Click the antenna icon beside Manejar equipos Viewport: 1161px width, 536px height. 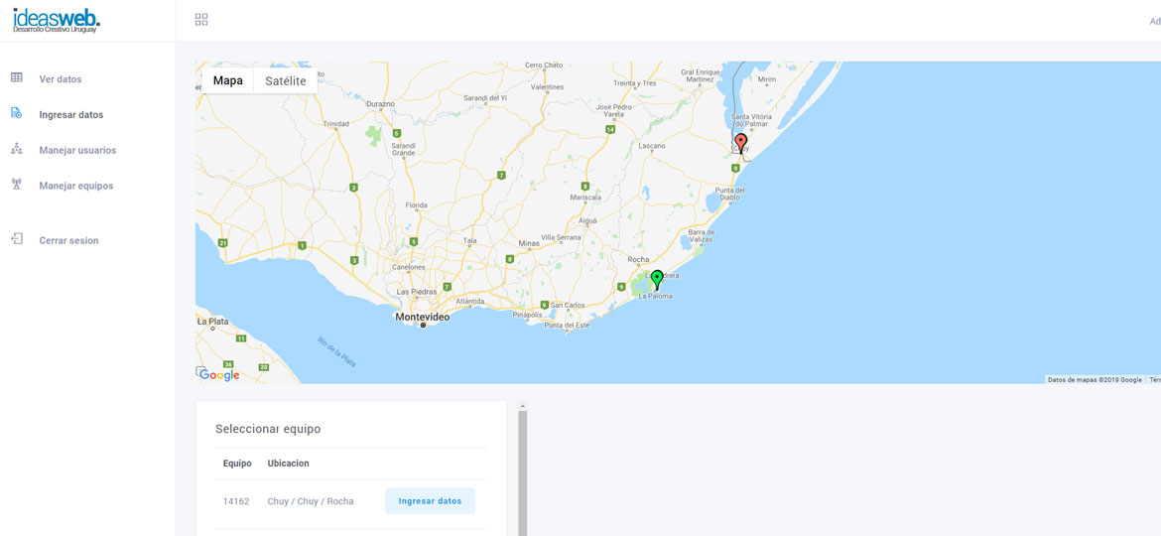pyautogui.click(x=17, y=186)
